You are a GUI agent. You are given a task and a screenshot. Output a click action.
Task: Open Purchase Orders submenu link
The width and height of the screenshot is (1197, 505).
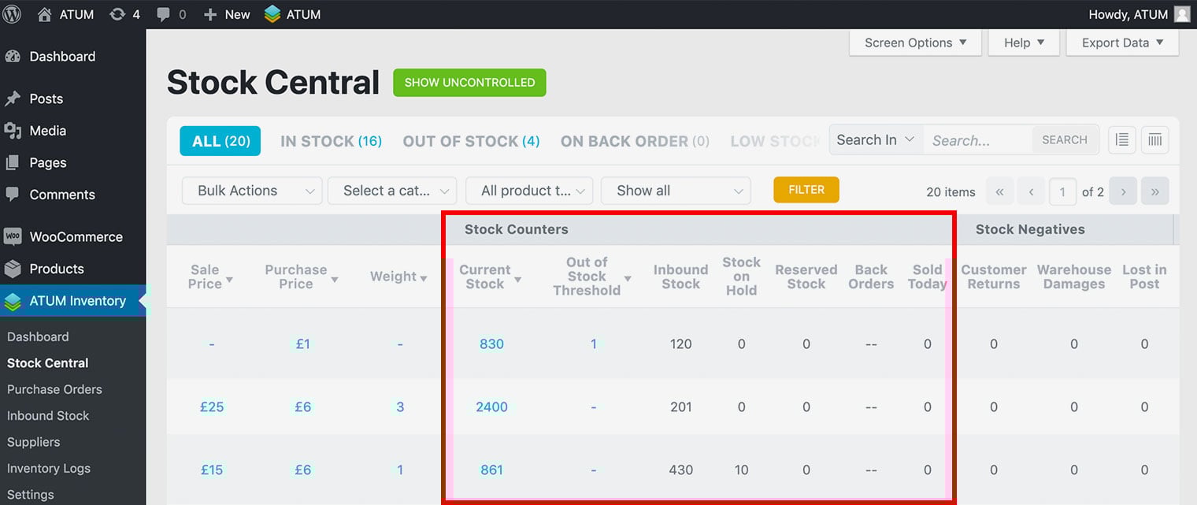(x=54, y=389)
